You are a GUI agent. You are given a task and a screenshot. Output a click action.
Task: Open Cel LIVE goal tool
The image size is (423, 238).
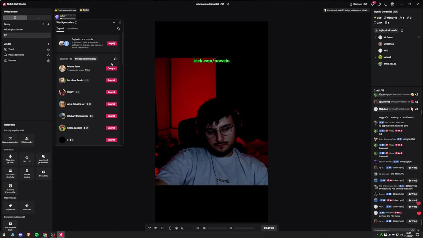tap(27, 159)
